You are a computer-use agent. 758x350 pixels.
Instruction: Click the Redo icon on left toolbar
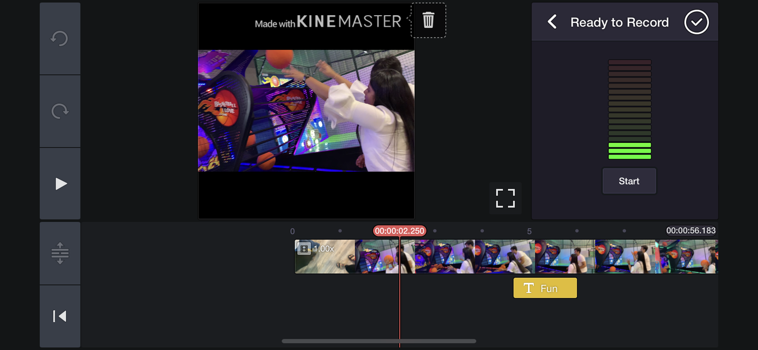pos(60,111)
